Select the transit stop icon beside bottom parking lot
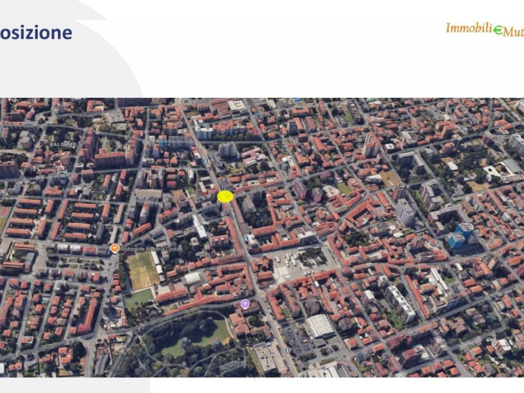The width and height of the screenshot is (524, 393). pos(287,350)
